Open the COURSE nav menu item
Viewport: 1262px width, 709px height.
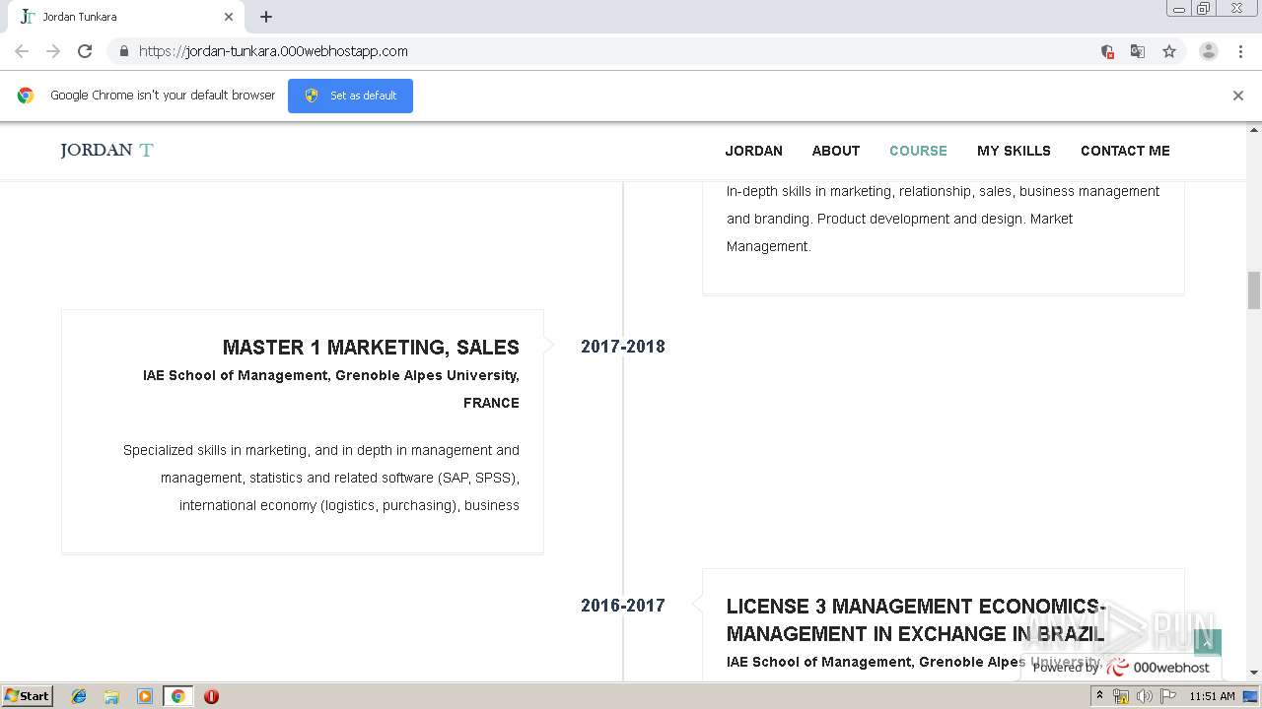(x=918, y=151)
